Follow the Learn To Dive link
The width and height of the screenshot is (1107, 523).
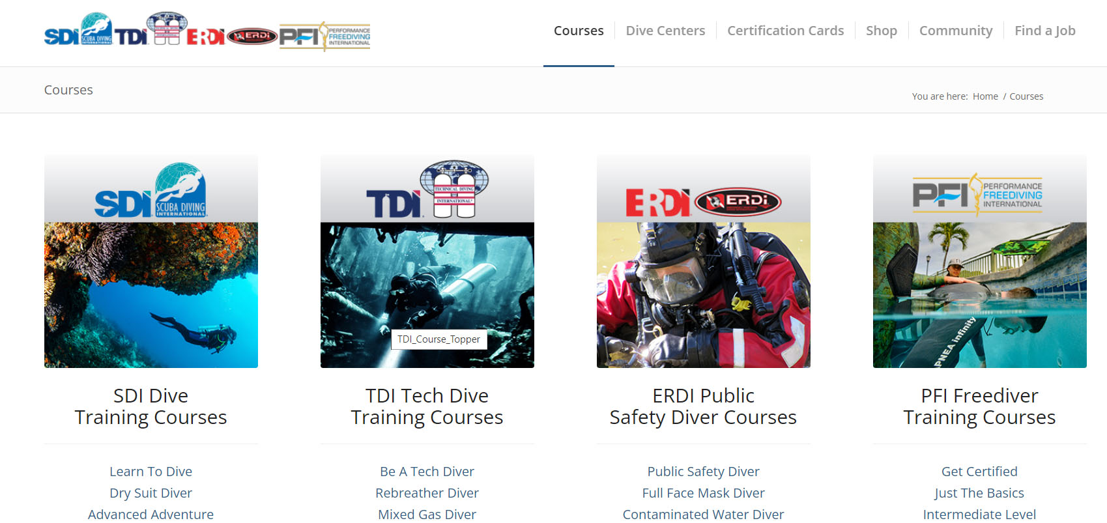(x=151, y=472)
